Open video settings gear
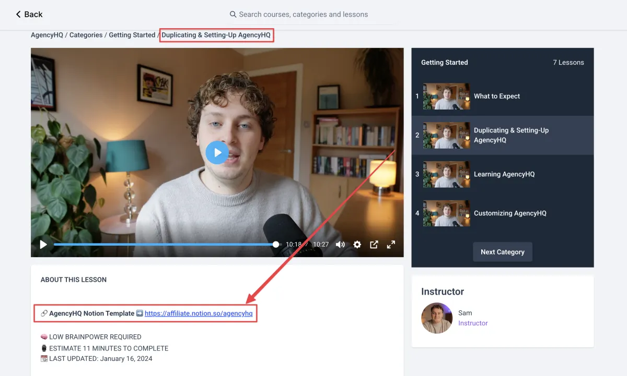Screen dimensions: 627x376 coord(357,244)
